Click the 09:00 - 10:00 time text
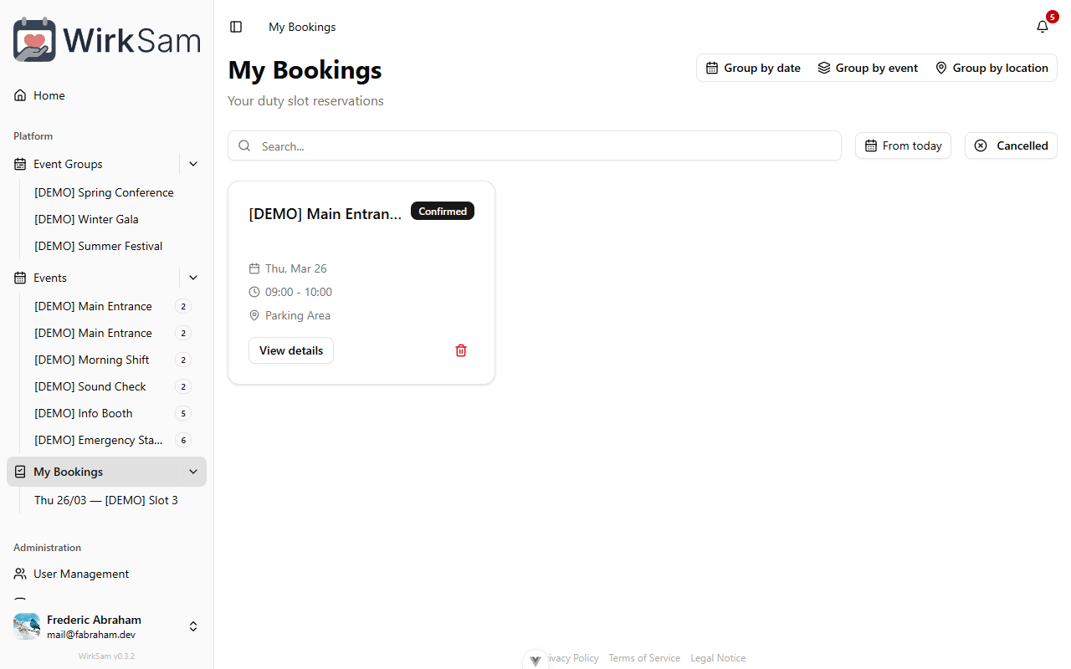 click(299, 292)
